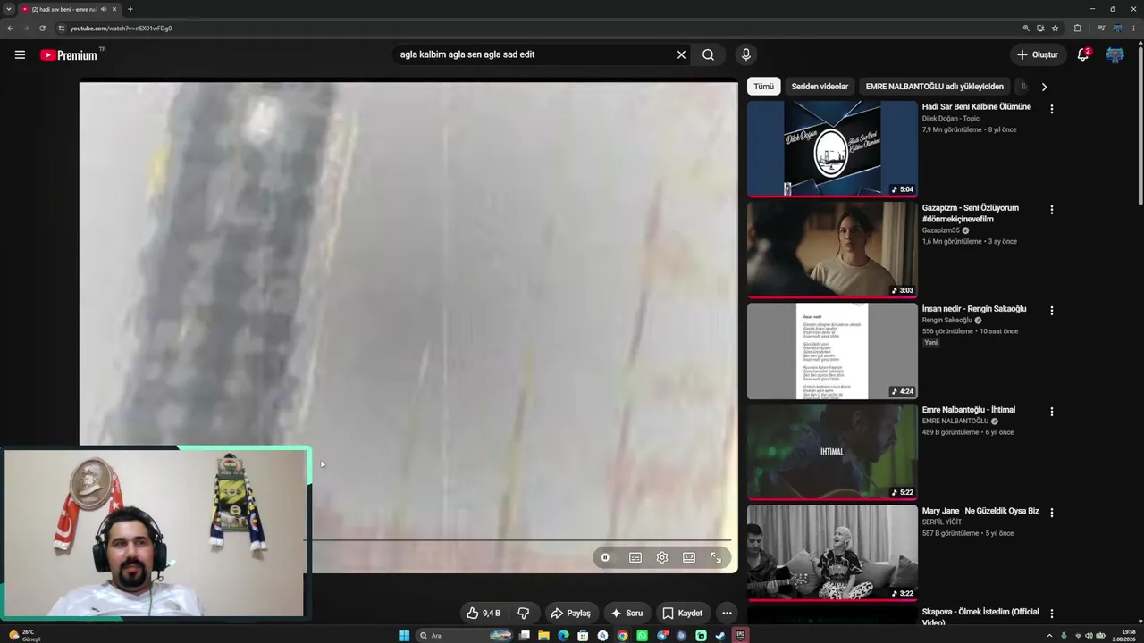Open WhatsApp from taskbar
The width and height of the screenshot is (1144, 643).
[642, 636]
